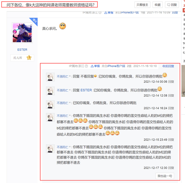Screen dimensions: 185x183
Task: Reply to the 2021-12-15 23:49 comment
Action: click(171, 140)
